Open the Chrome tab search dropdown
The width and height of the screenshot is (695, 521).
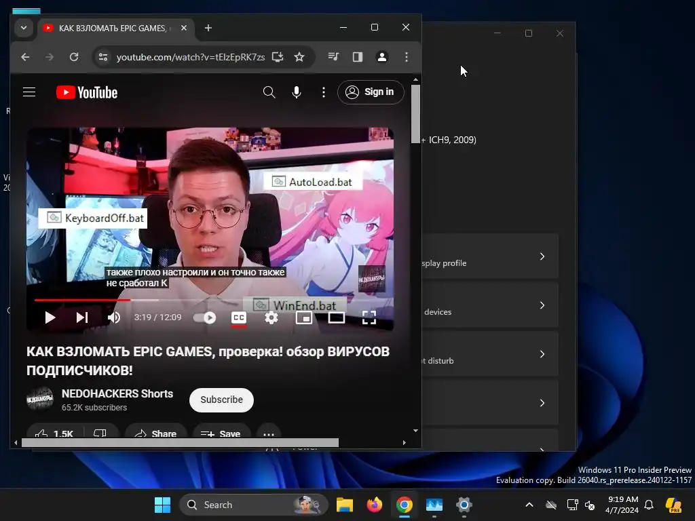point(24,28)
